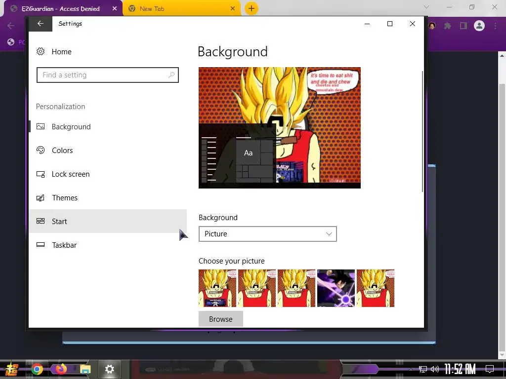This screenshot has width=506, height=379.
Task: Open a new browser tab with plus
Action: pyautogui.click(x=252, y=8)
